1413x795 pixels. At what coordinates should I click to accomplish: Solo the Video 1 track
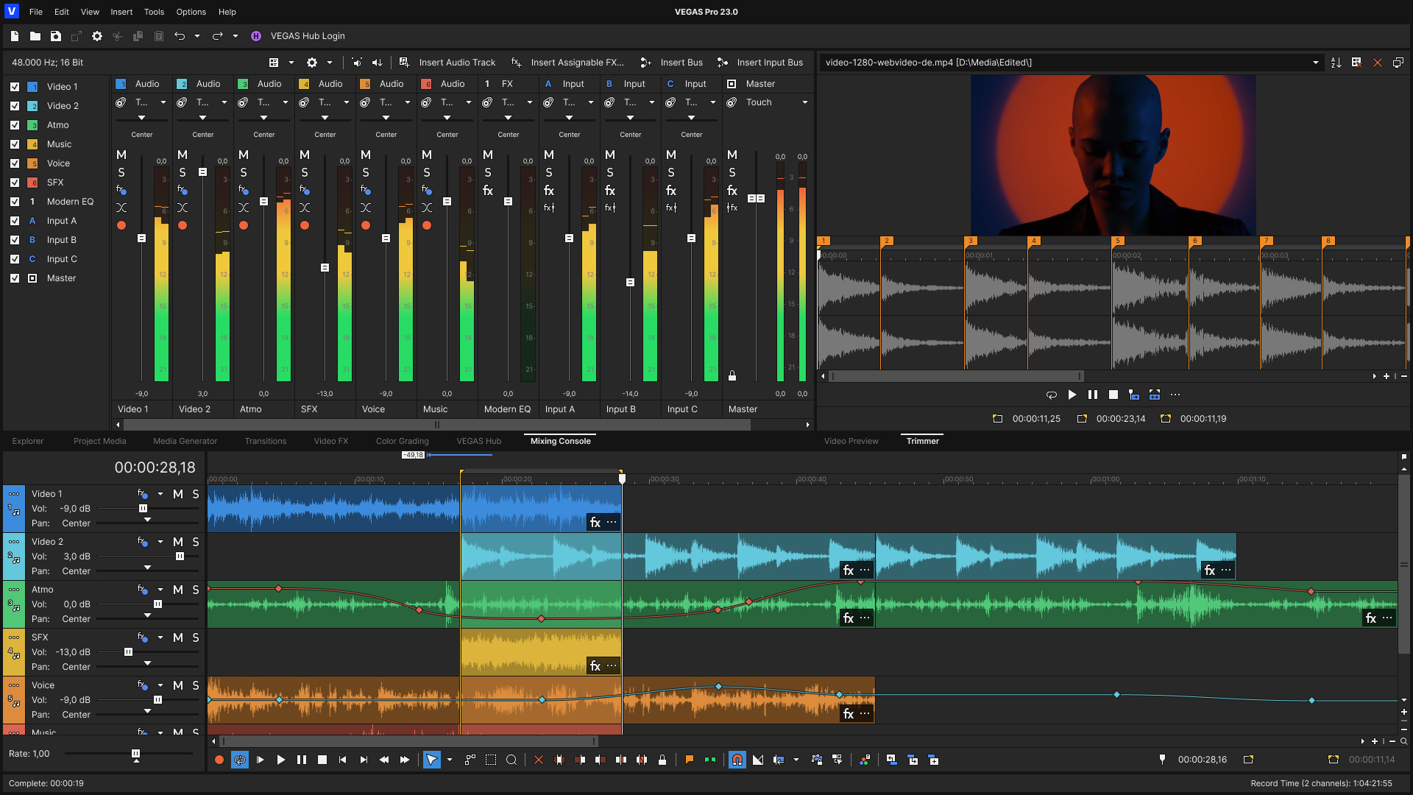pyautogui.click(x=195, y=494)
